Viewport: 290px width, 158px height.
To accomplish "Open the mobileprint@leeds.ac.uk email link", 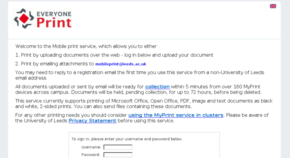I will pos(121,64).
